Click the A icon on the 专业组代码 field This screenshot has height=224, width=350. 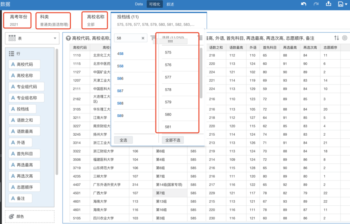point(13,87)
